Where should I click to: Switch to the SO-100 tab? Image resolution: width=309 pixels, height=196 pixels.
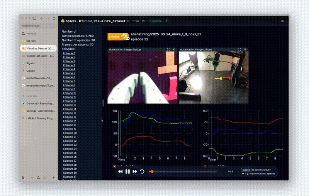click(38, 41)
